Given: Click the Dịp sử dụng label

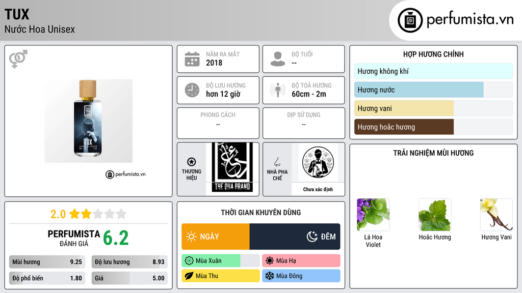Looking at the screenshot, I should 304,115.
